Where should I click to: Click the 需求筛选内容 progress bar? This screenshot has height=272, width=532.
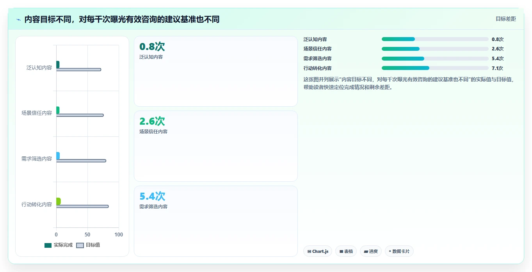pyautogui.click(x=435, y=59)
